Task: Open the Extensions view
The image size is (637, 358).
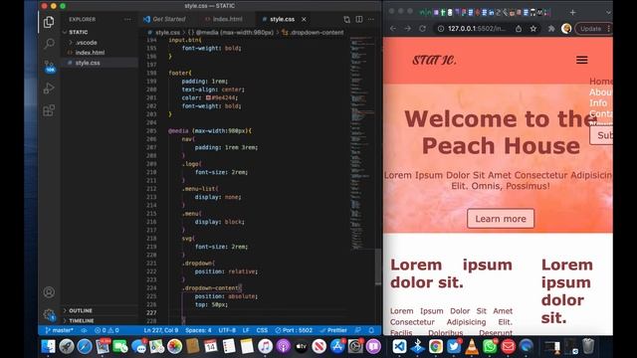Action: pyautogui.click(x=49, y=110)
